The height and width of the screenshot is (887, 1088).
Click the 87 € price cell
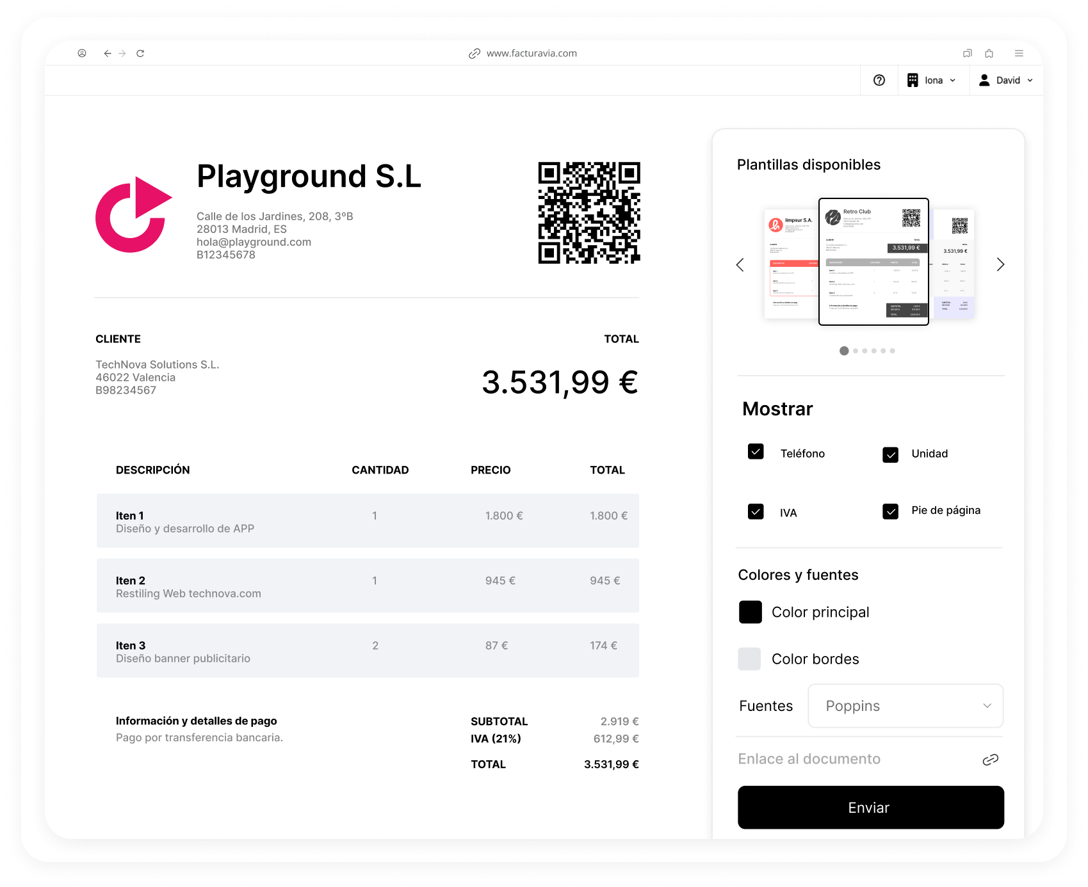click(496, 646)
